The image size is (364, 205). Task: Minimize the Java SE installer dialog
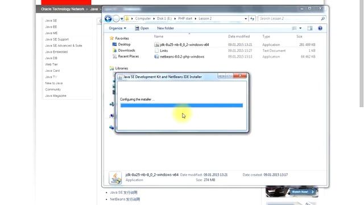point(221,76)
